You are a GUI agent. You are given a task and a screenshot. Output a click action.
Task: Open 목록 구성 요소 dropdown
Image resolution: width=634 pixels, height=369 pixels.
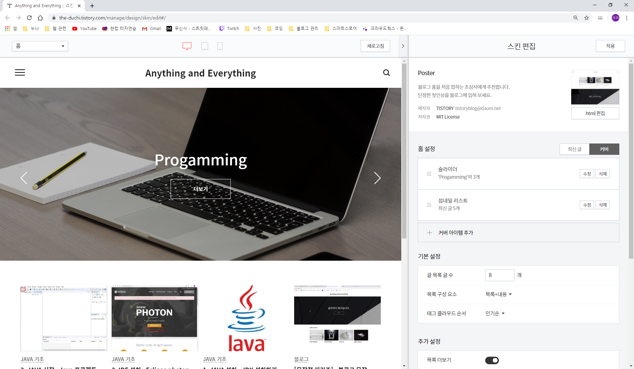(499, 294)
